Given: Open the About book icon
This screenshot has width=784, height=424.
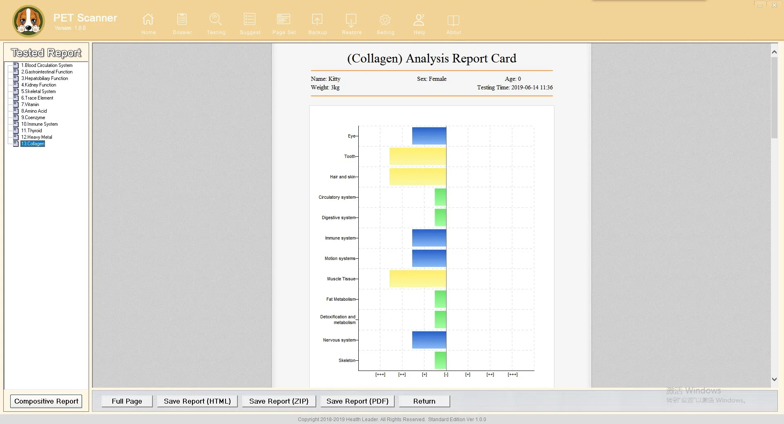Looking at the screenshot, I should (453, 20).
